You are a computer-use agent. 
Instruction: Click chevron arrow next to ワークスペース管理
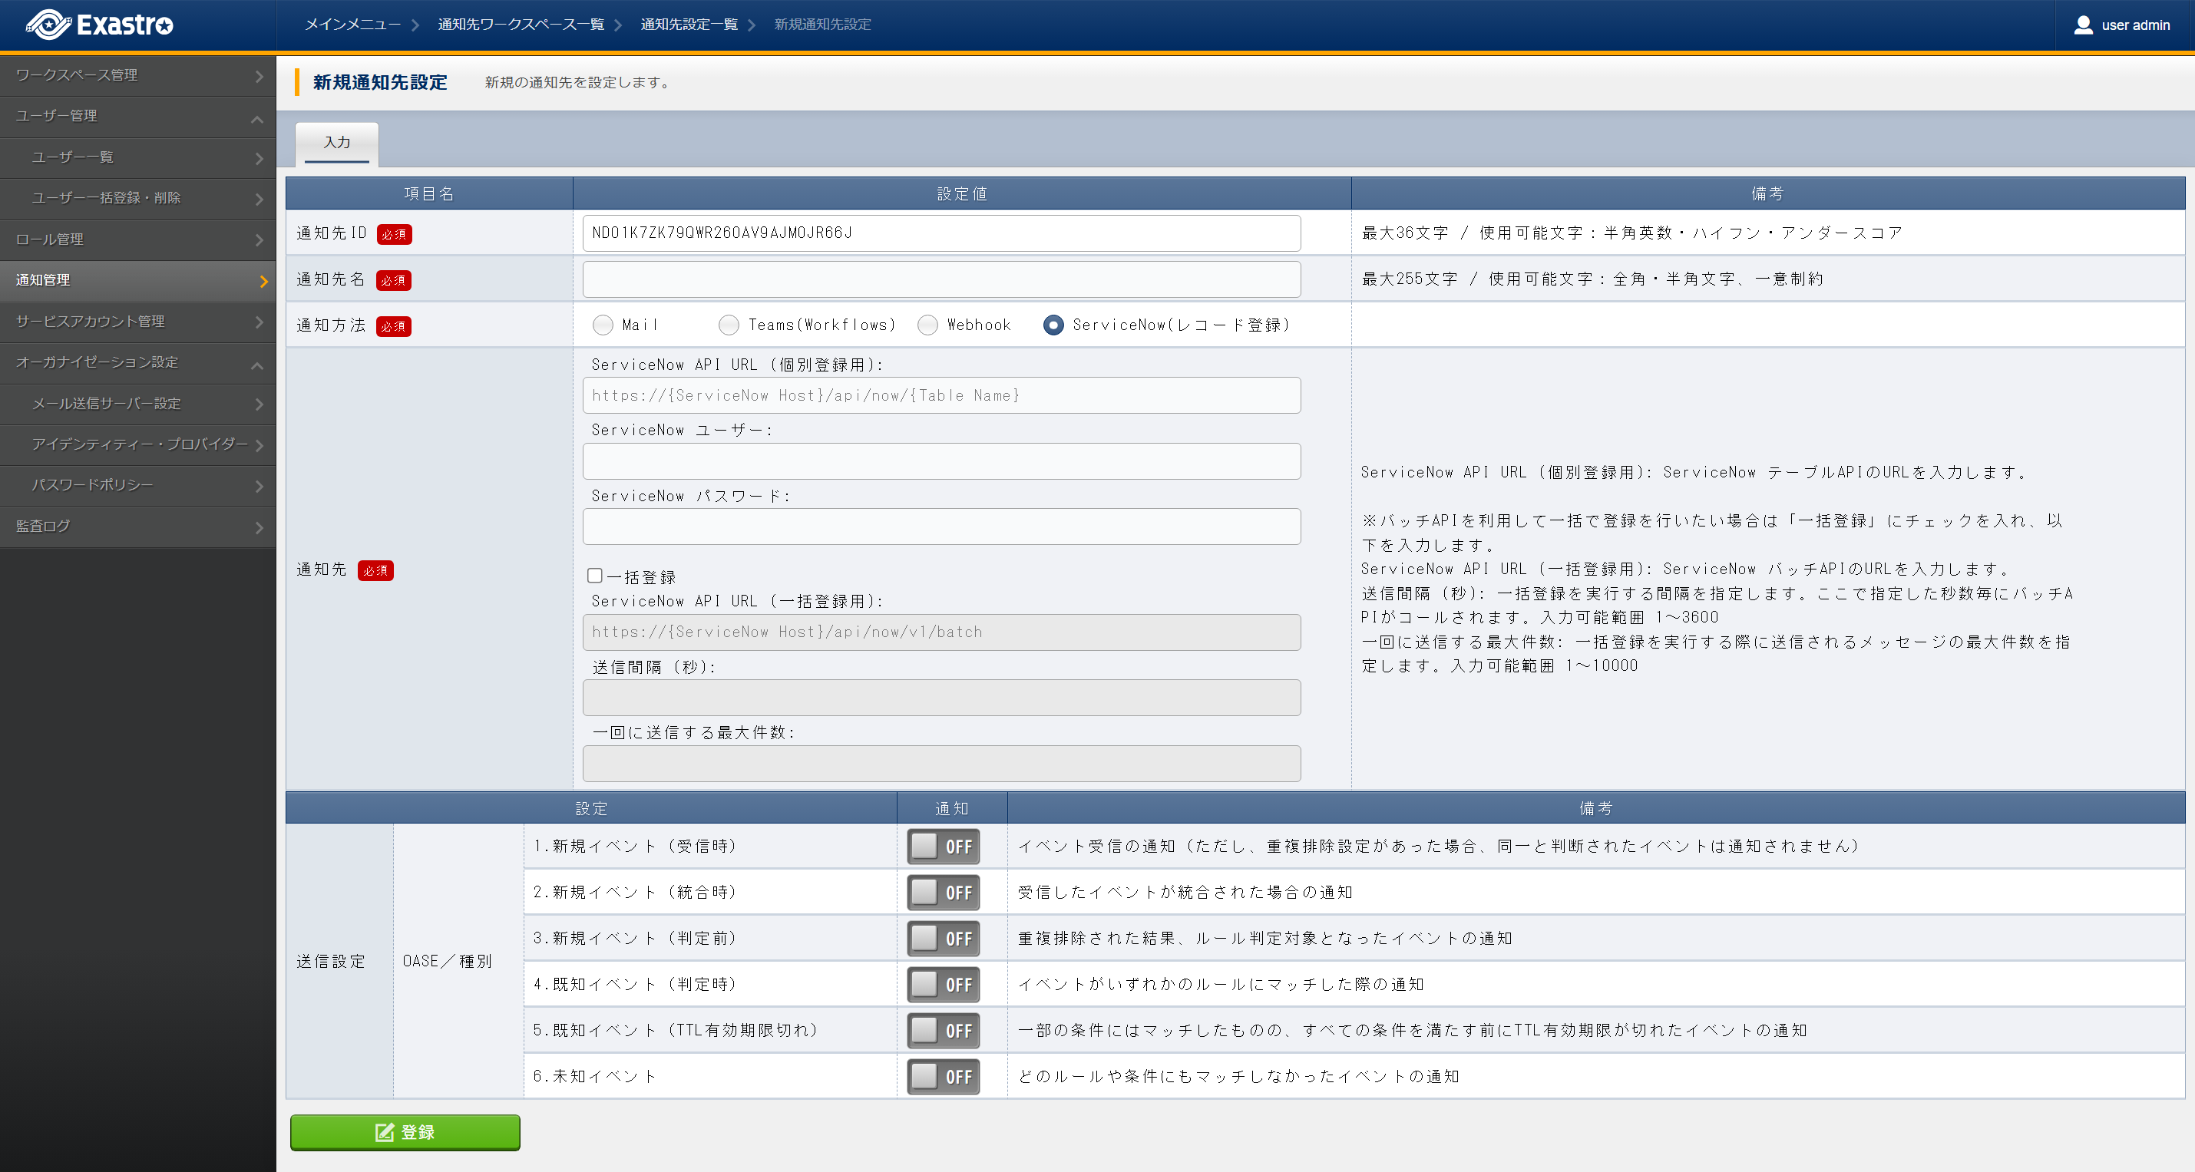[259, 77]
